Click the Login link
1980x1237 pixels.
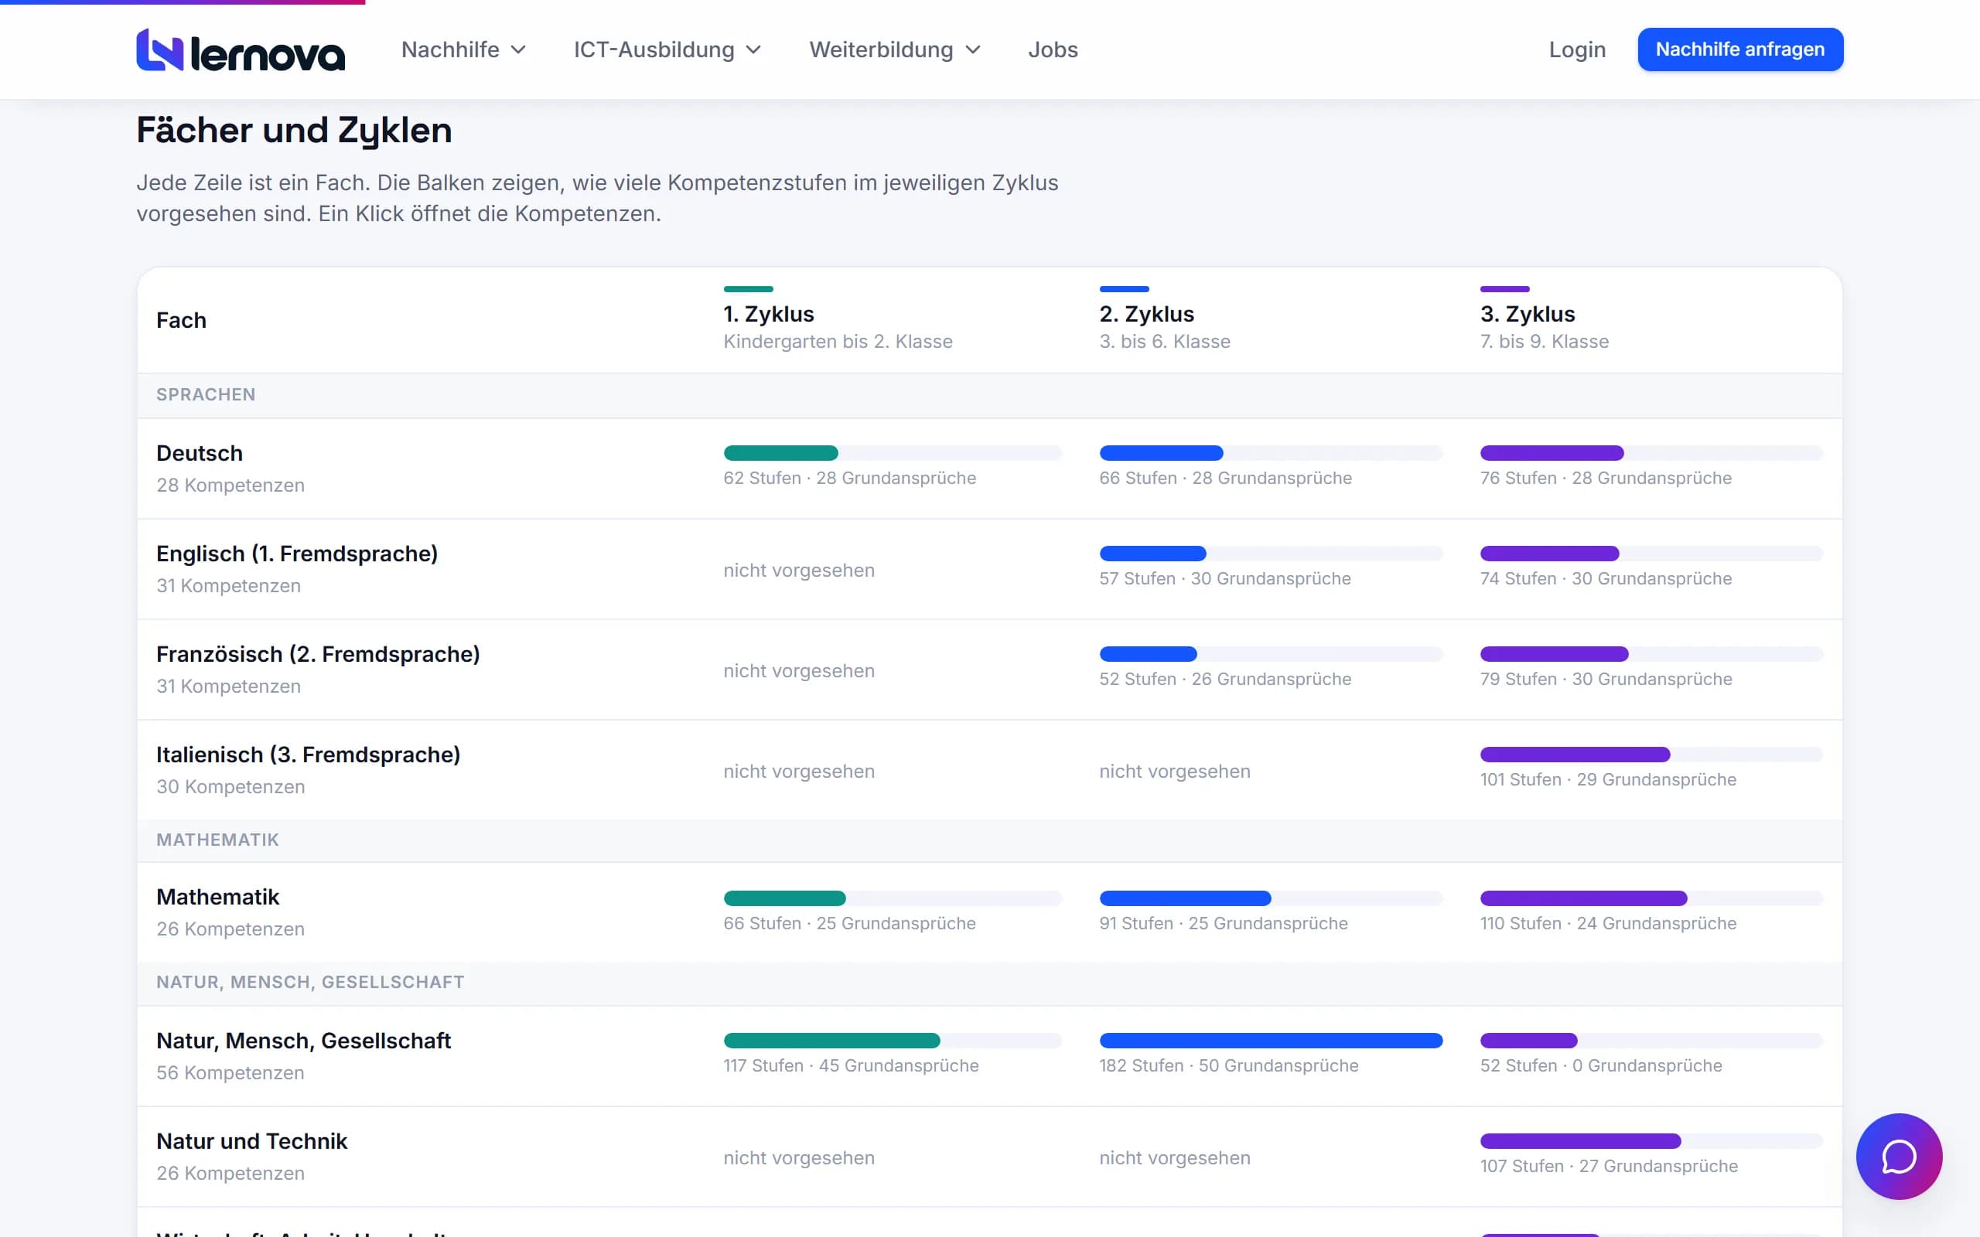point(1578,50)
